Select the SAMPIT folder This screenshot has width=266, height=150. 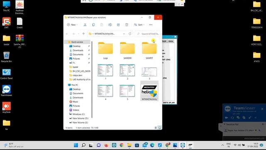(149, 50)
